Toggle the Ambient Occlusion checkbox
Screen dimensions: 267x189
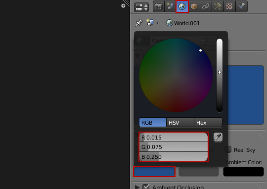pyautogui.click(x=146, y=187)
